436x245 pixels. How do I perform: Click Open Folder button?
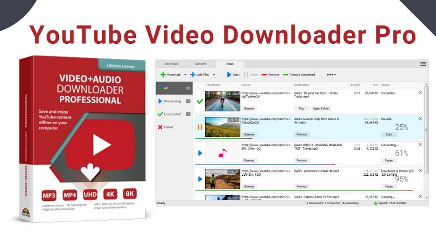point(321,109)
